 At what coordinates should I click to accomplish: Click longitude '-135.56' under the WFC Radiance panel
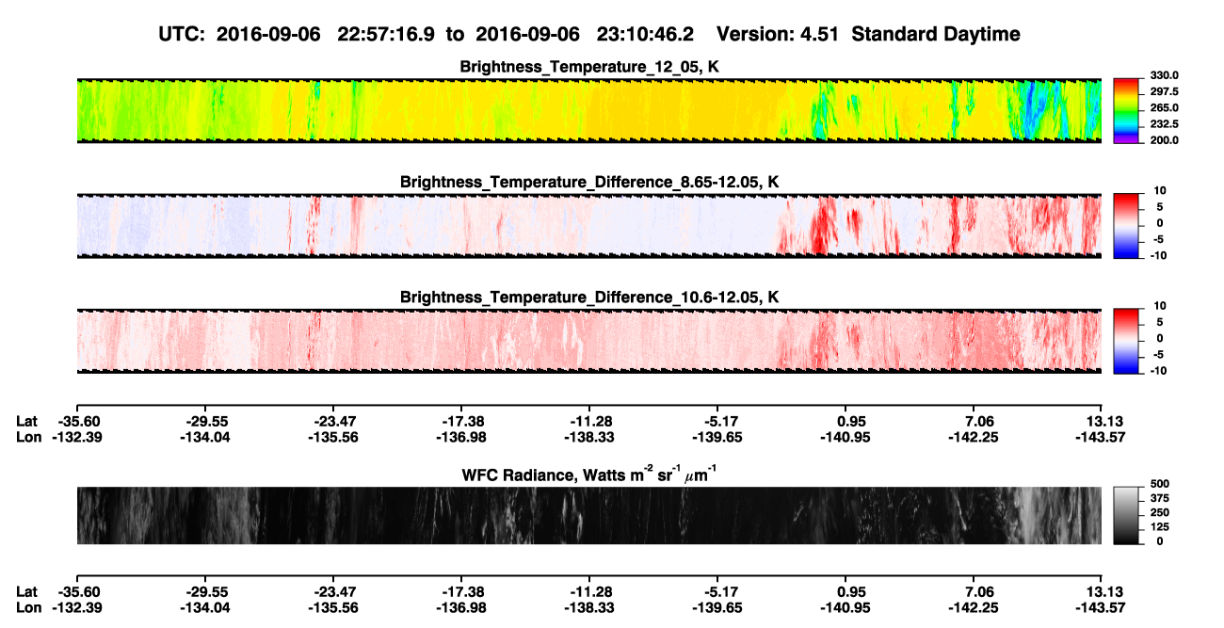coord(333,607)
